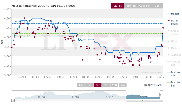This screenshot has width=182, height=104.
Task: Enable the Average List legend series
Action: coord(174,63)
